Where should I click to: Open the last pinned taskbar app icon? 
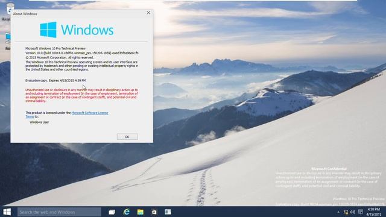click(x=168, y=212)
